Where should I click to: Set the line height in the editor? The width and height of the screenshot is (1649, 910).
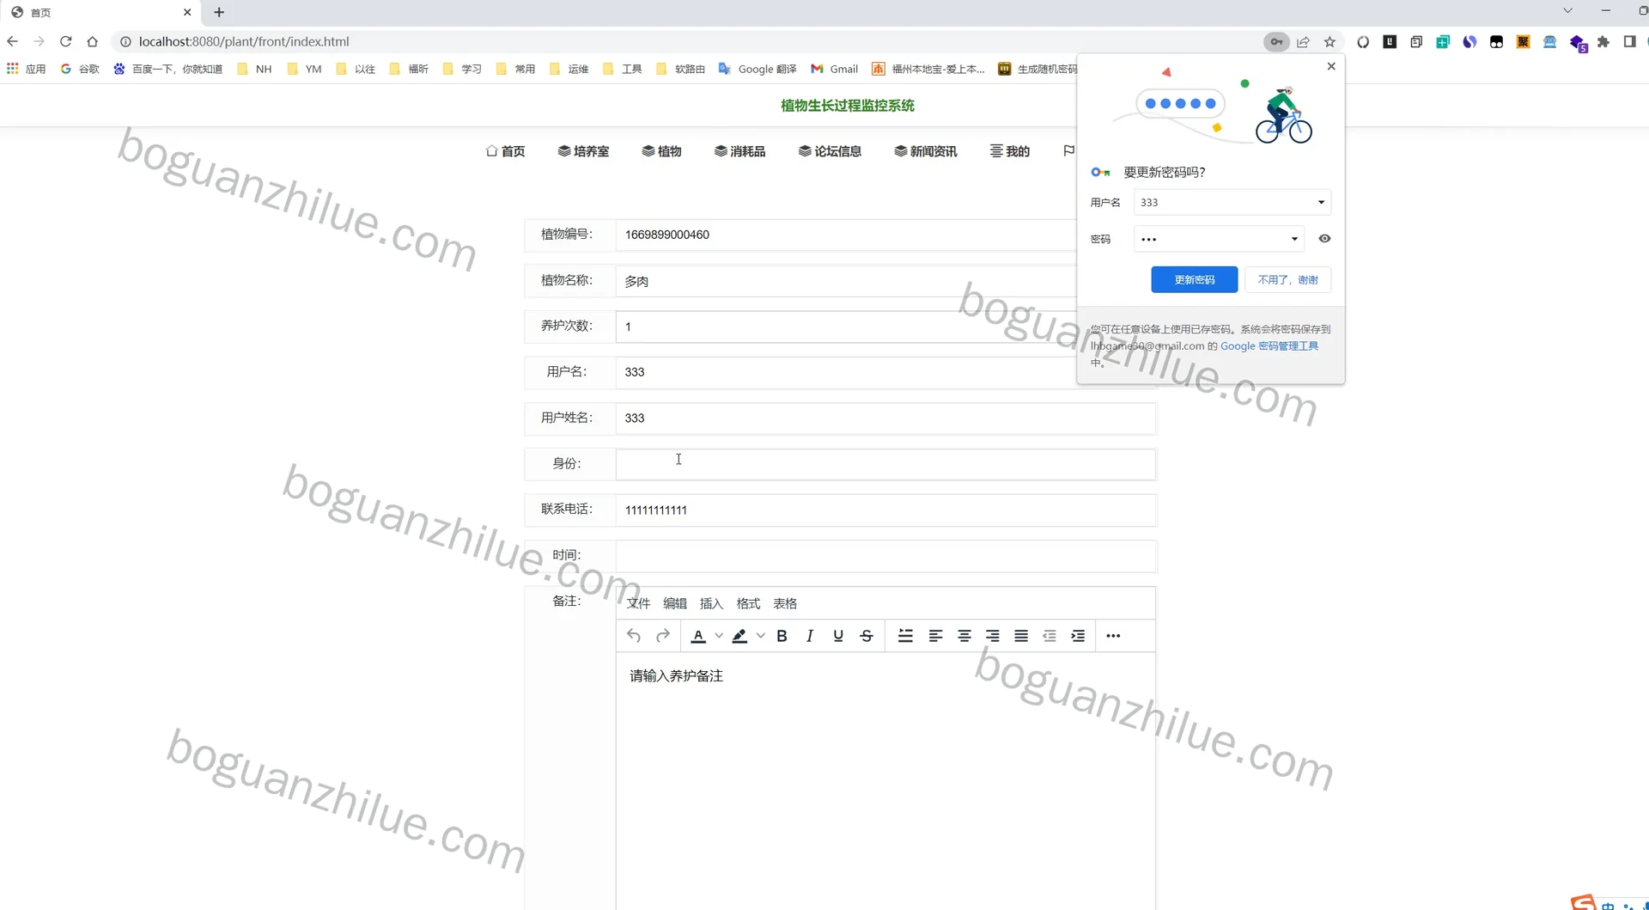pyautogui.click(x=905, y=636)
